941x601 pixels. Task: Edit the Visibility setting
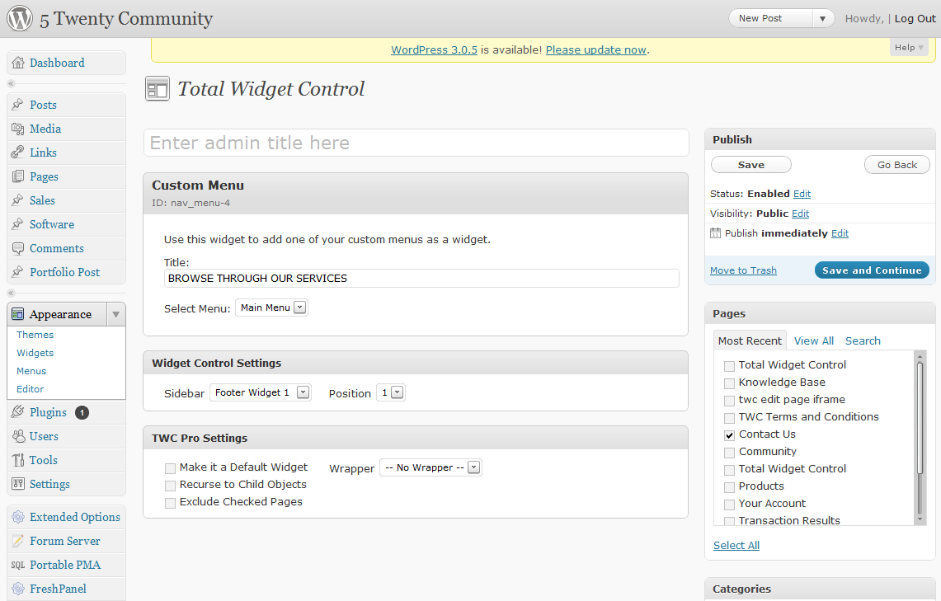800,214
